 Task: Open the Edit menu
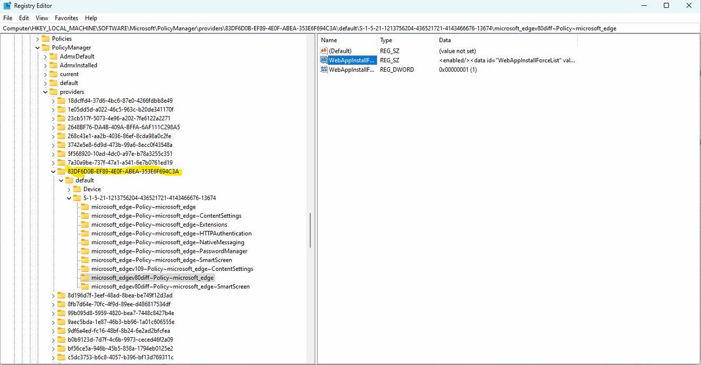pyautogui.click(x=24, y=18)
